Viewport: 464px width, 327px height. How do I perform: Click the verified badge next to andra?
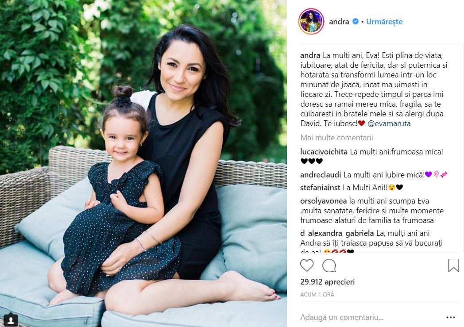click(356, 21)
